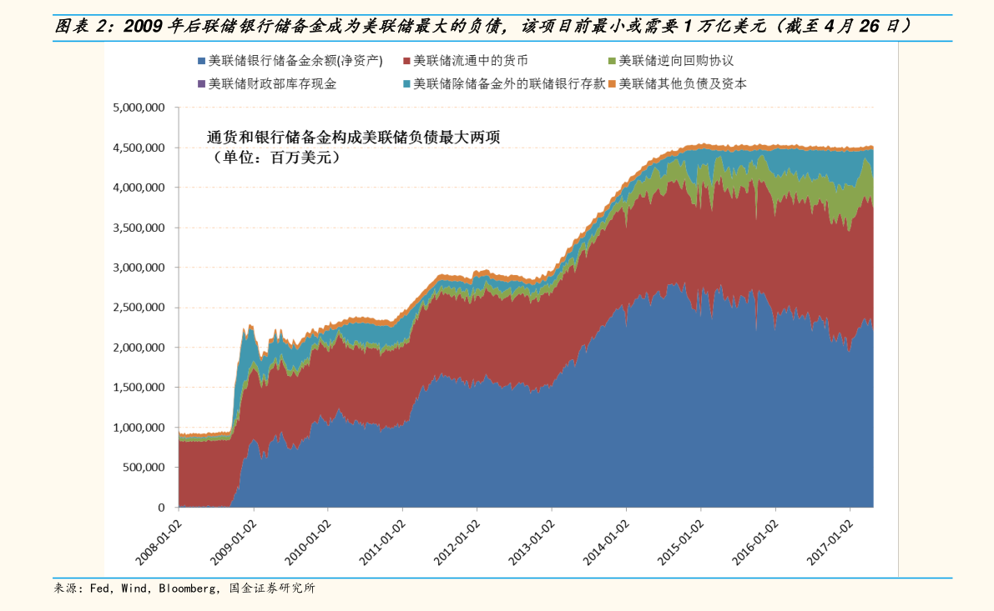Click y-axis label 4,500,000
This screenshot has height=611, width=994.
139,148
